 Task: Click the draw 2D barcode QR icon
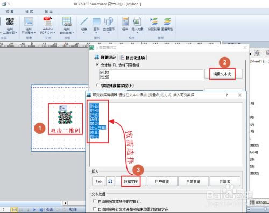[10, 22]
